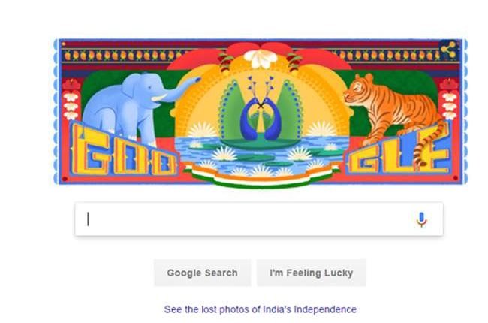Viewport: 488px width, 323px height.
Task: Focus the Google search text box
Action: [259, 219]
